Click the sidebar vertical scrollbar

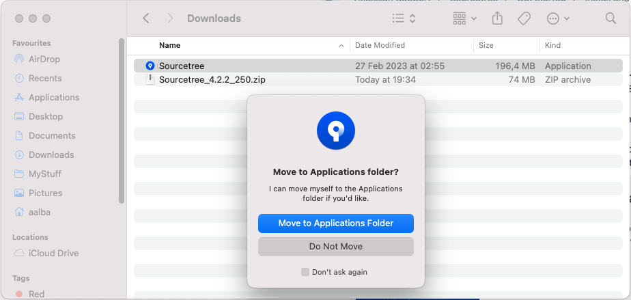(x=122, y=121)
